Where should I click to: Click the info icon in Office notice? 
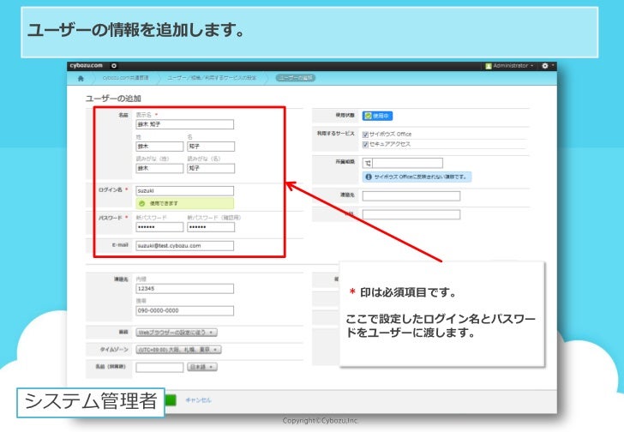tap(369, 177)
